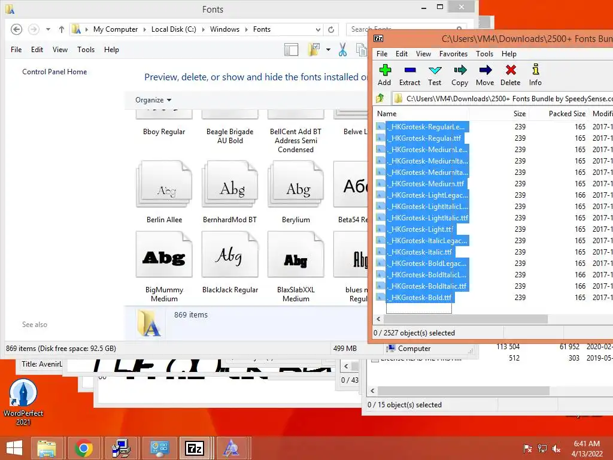Expand the Windows breadcrumb arrow

[x=246, y=29]
